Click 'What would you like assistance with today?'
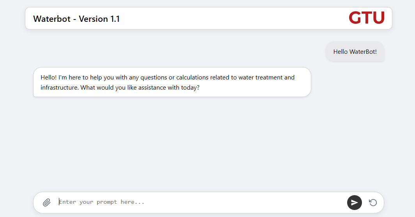 [140, 88]
